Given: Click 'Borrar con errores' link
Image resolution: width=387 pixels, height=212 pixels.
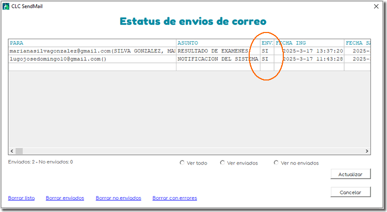Looking at the screenshot, I should [x=174, y=198].
